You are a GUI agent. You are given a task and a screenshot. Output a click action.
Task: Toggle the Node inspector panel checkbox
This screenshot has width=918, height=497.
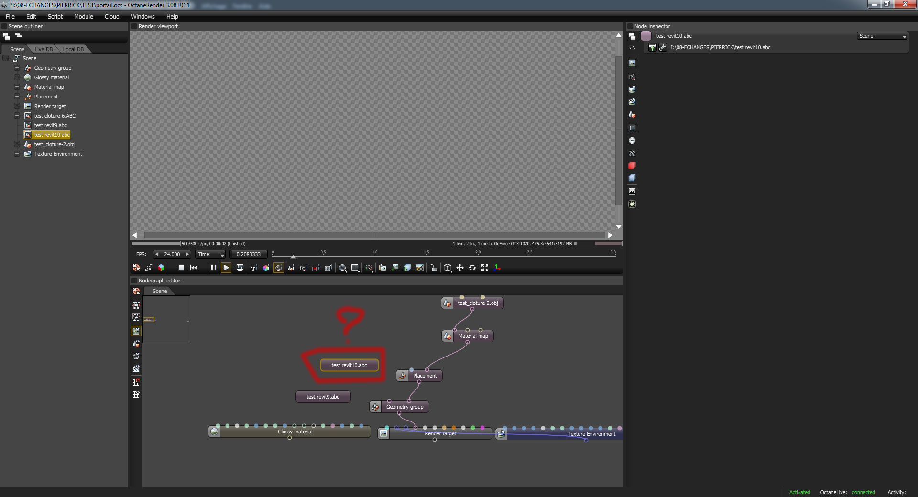[x=630, y=26]
